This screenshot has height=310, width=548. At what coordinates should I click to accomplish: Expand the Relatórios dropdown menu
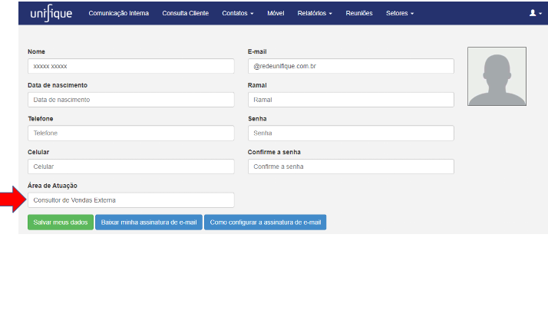[x=315, y=13]
